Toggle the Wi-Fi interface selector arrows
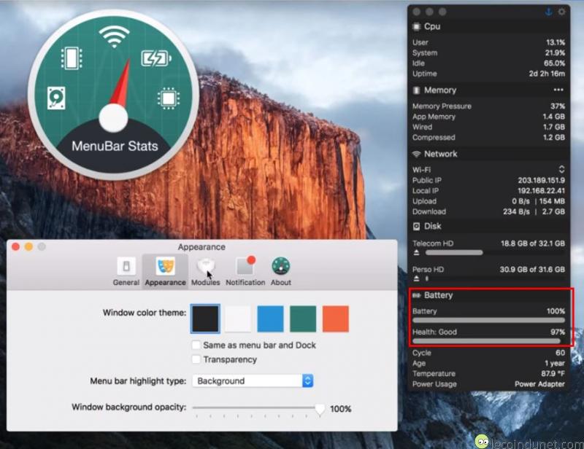The height and width of the screenshot is (449, 584). click(561, 169)
